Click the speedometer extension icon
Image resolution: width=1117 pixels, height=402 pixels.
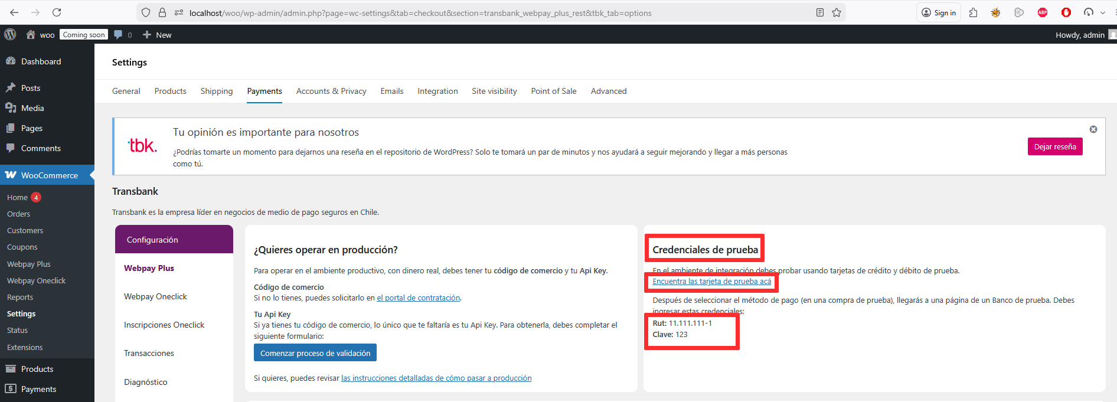pos(1089,12)
